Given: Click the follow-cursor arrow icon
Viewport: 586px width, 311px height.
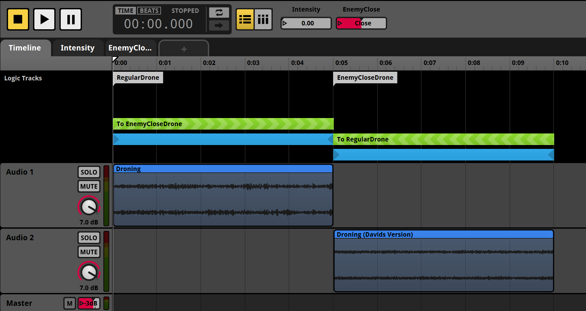Looking at the screenshot, I should click(x=219, y=25).
